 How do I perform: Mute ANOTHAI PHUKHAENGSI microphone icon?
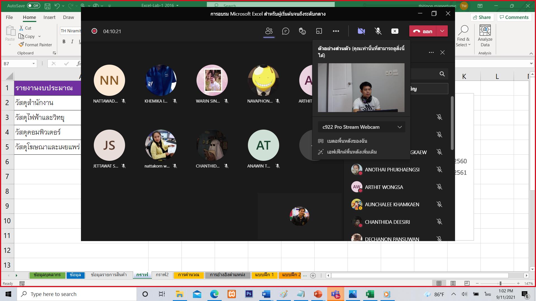tap(439, 169)
